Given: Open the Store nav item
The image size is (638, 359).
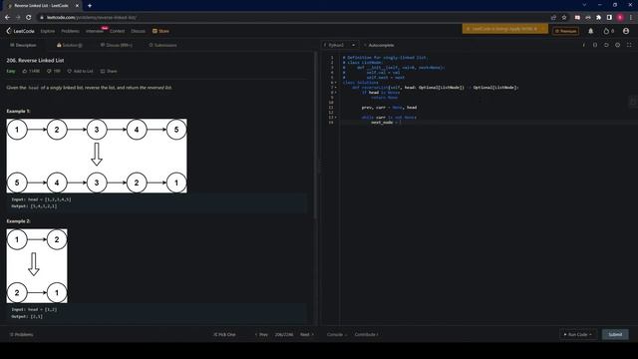Looking at the screenshot, I should point(160,31).
